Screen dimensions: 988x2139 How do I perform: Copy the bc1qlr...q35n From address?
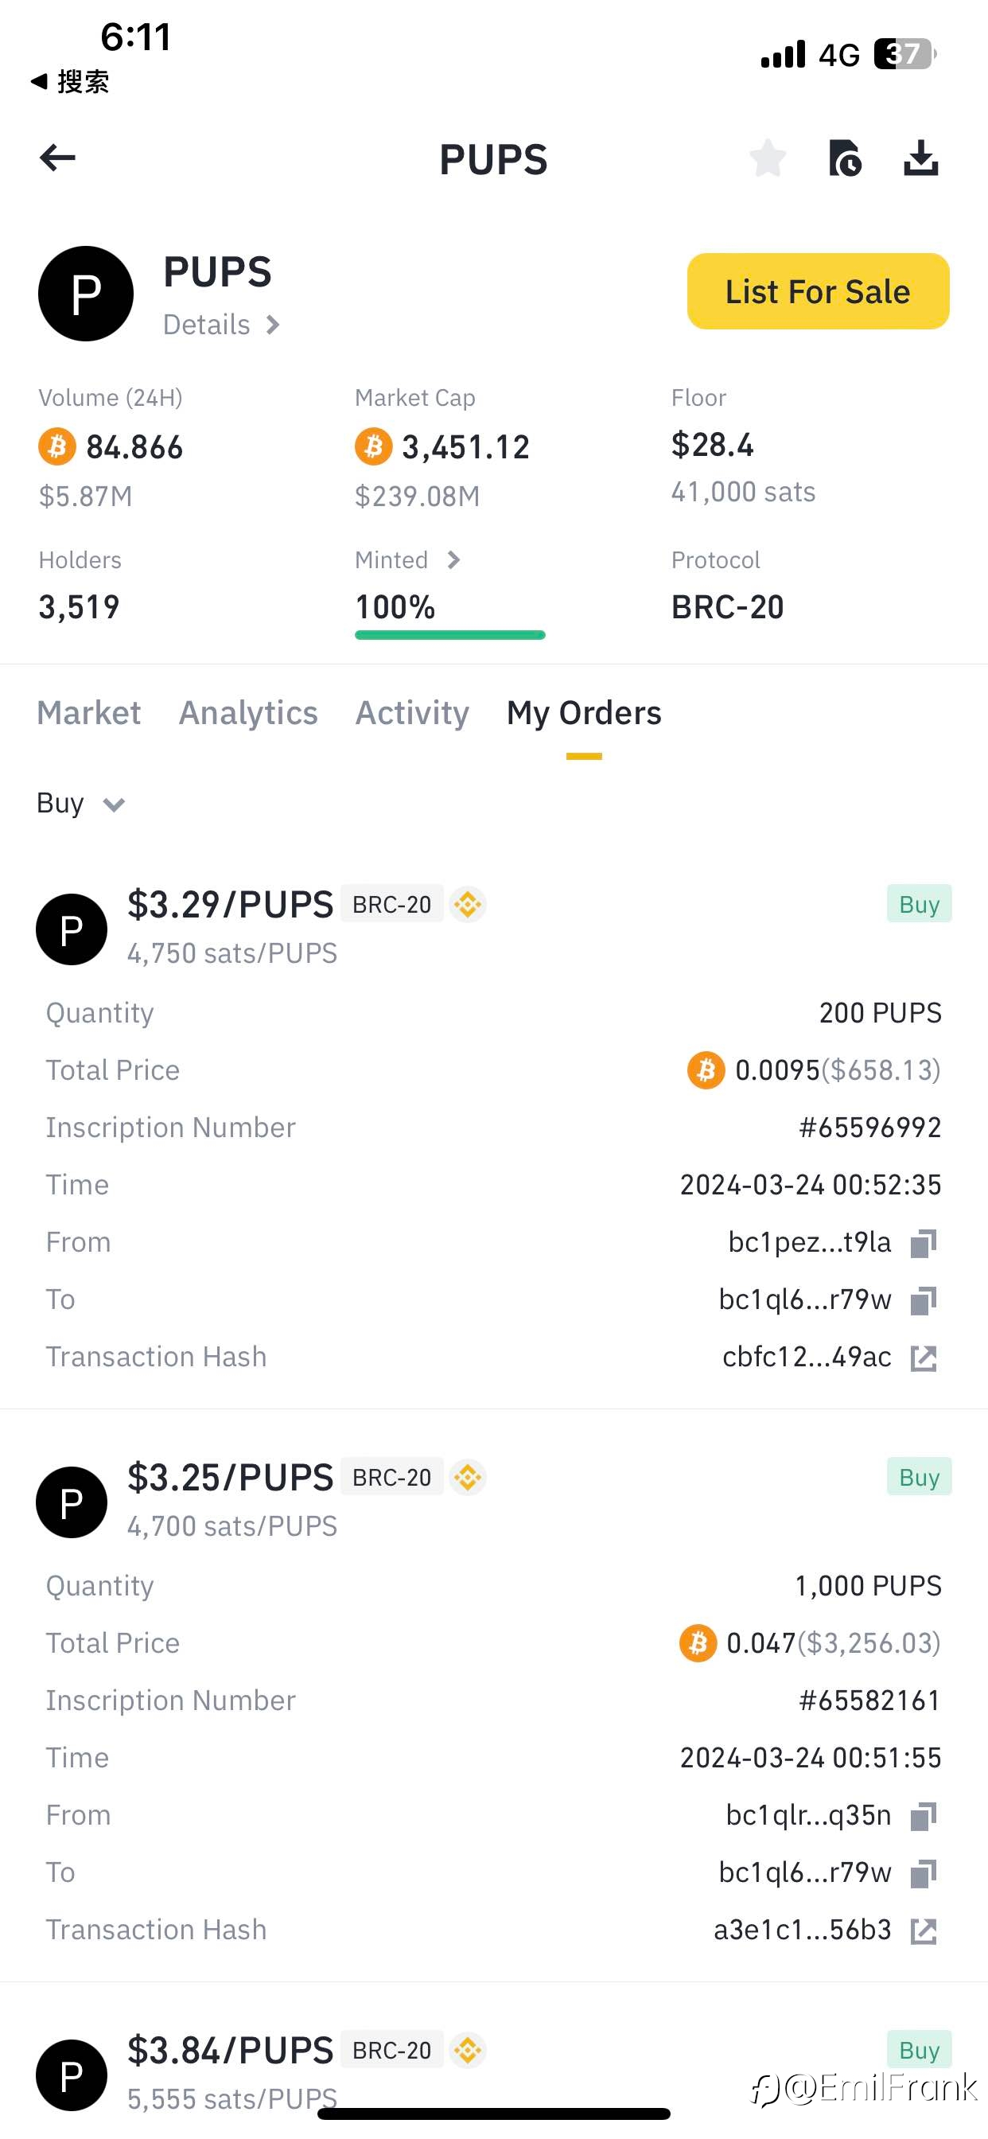[x=924, y=1816]
